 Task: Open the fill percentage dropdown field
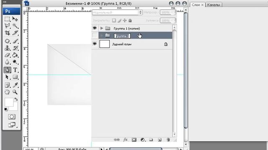[168, 20]
